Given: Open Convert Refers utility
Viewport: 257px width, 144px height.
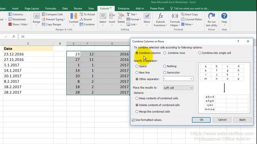Looking at the screenshot, I should click(x=192, y=19).
